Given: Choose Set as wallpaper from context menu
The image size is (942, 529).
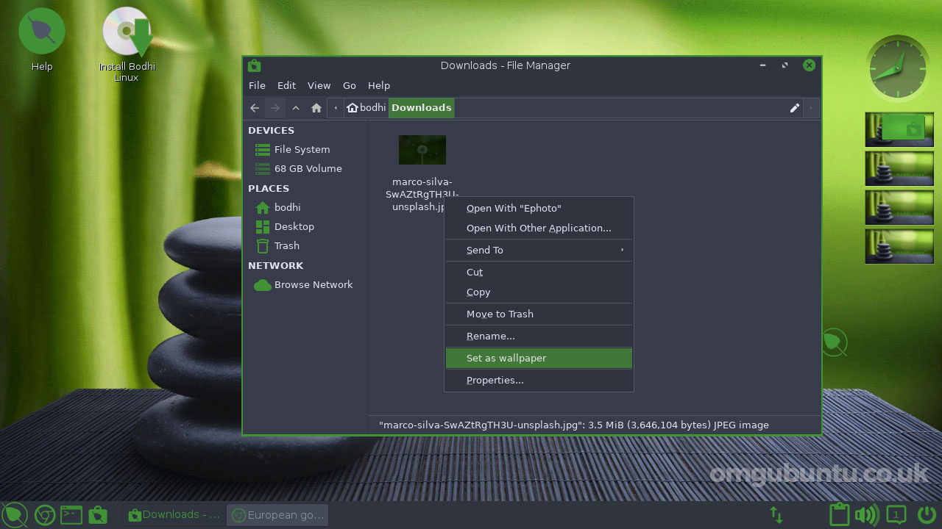Looking at the screenshot, I should [x=539, y=359].
